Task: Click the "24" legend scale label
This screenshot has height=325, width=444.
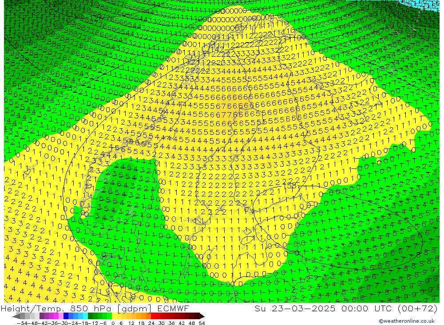Action: [151, 323]
